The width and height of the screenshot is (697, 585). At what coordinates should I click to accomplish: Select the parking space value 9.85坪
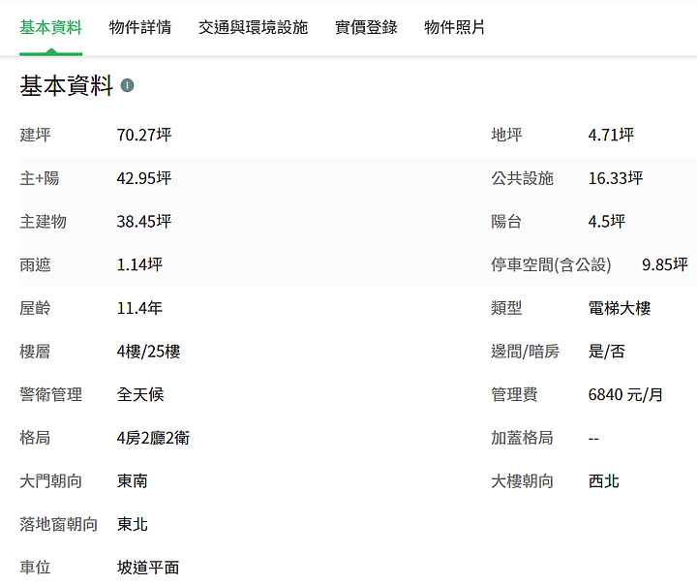(x=664, y=264)
